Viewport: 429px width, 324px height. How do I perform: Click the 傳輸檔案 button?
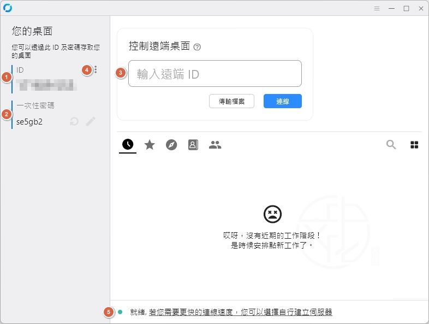click(x=231, y=101)
